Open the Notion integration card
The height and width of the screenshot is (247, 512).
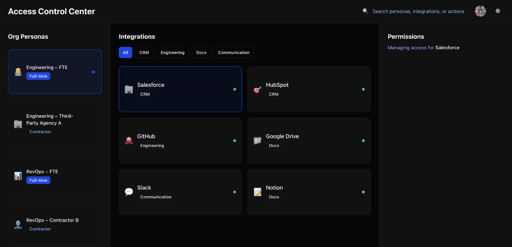(309, 192)
